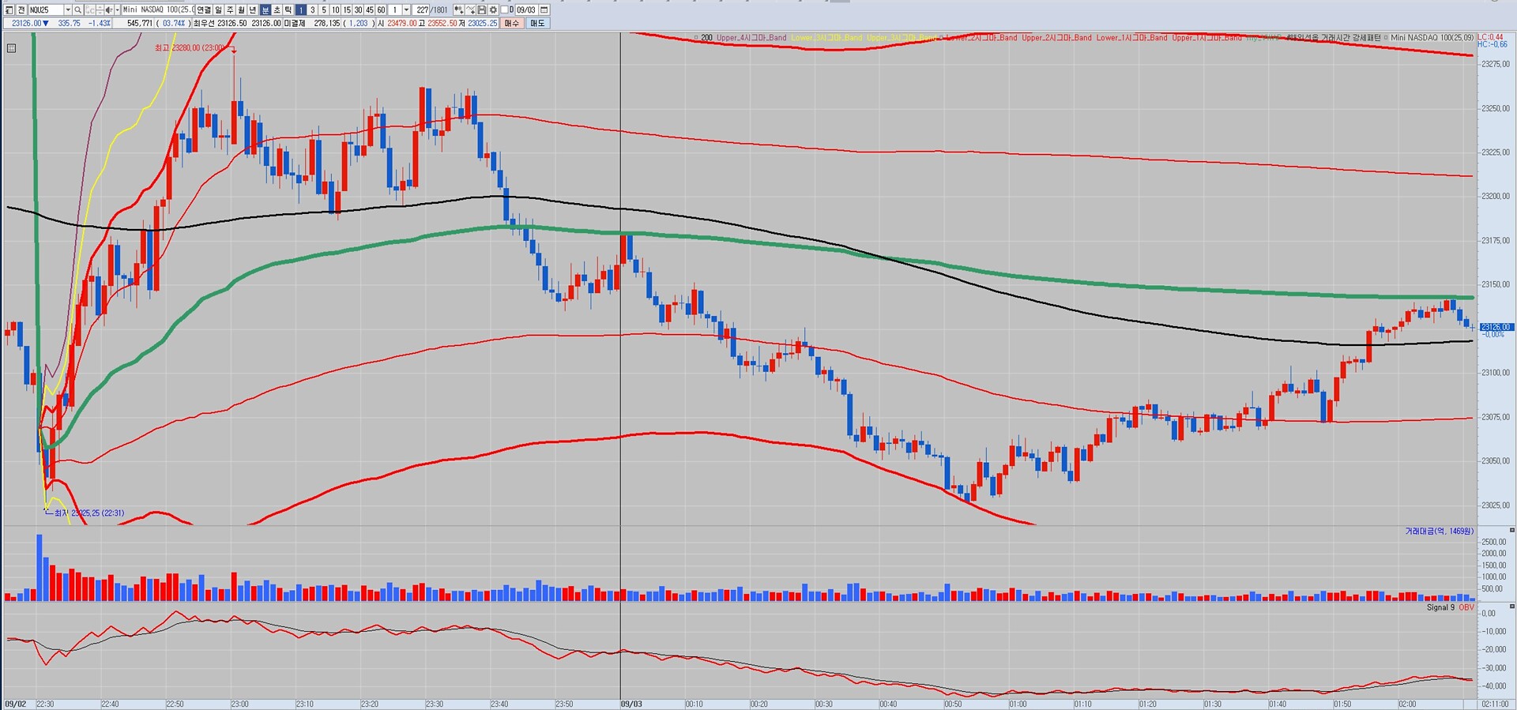Click the add indicator icon left of the save icon
1517x710 pixels.
pos(471,10)
